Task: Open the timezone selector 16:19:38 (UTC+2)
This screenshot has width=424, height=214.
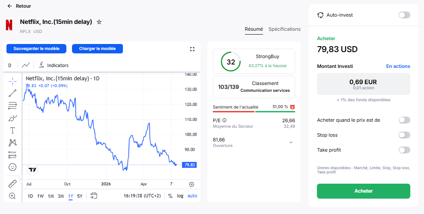Action: [142, 196]
